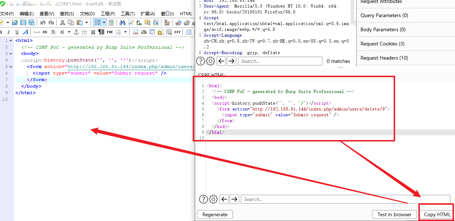Apply italic formatting with the I icon

click(9, 32)
